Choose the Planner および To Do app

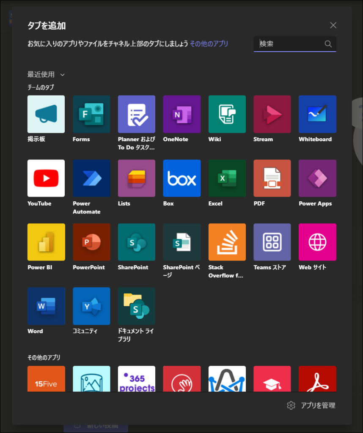point(137,114)
